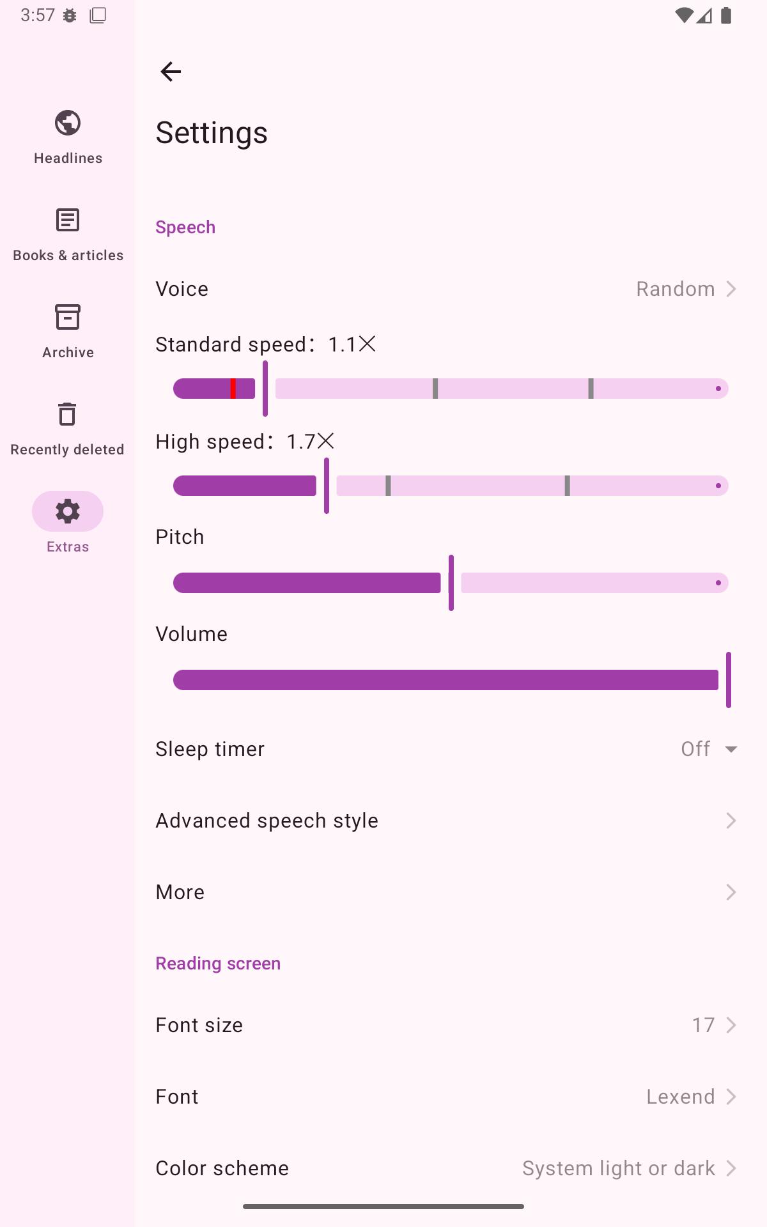Viewport: 767px width, 1227px height.
Task: Open Voice selection chevron
Action: [x=731, y=289]
